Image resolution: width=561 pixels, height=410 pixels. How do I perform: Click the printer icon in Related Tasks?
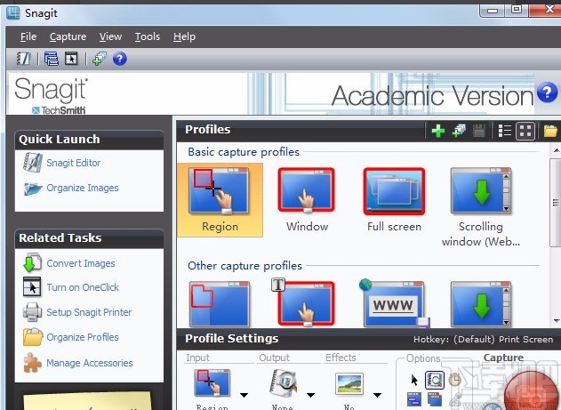pyautogui.click(x=33, y=312)
